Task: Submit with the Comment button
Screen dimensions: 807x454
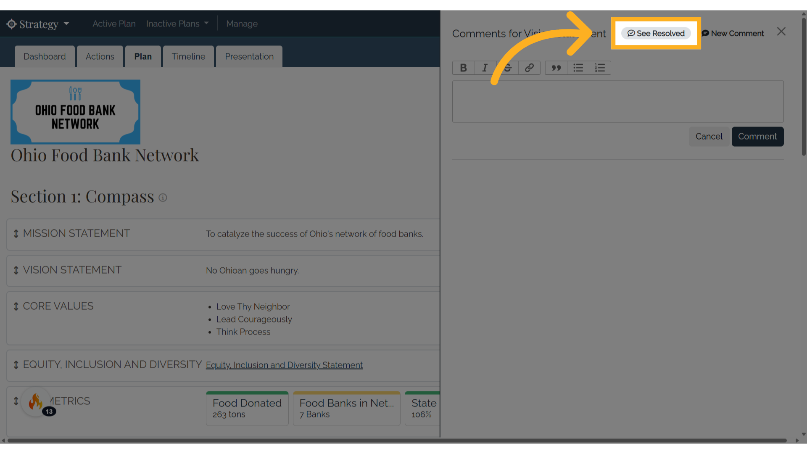Action: point(757,137)
